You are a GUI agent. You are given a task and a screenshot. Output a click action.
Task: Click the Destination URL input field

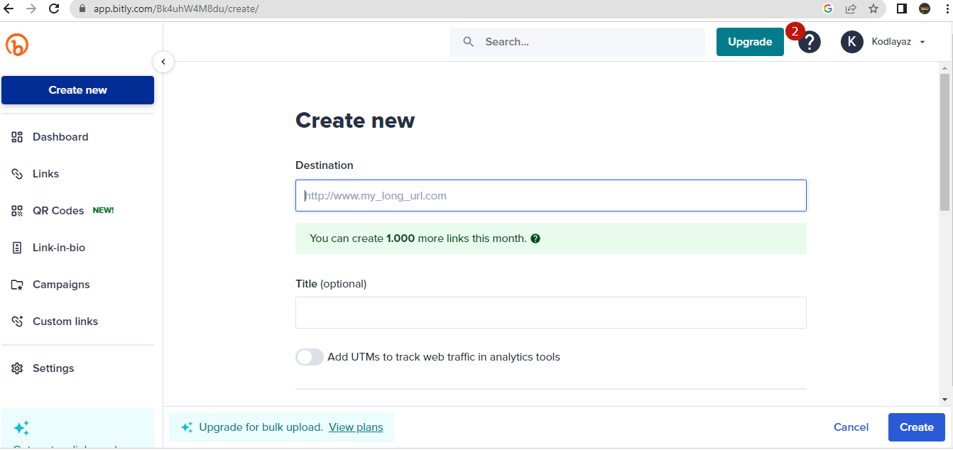pyautogui.click(x=551, y=195)
